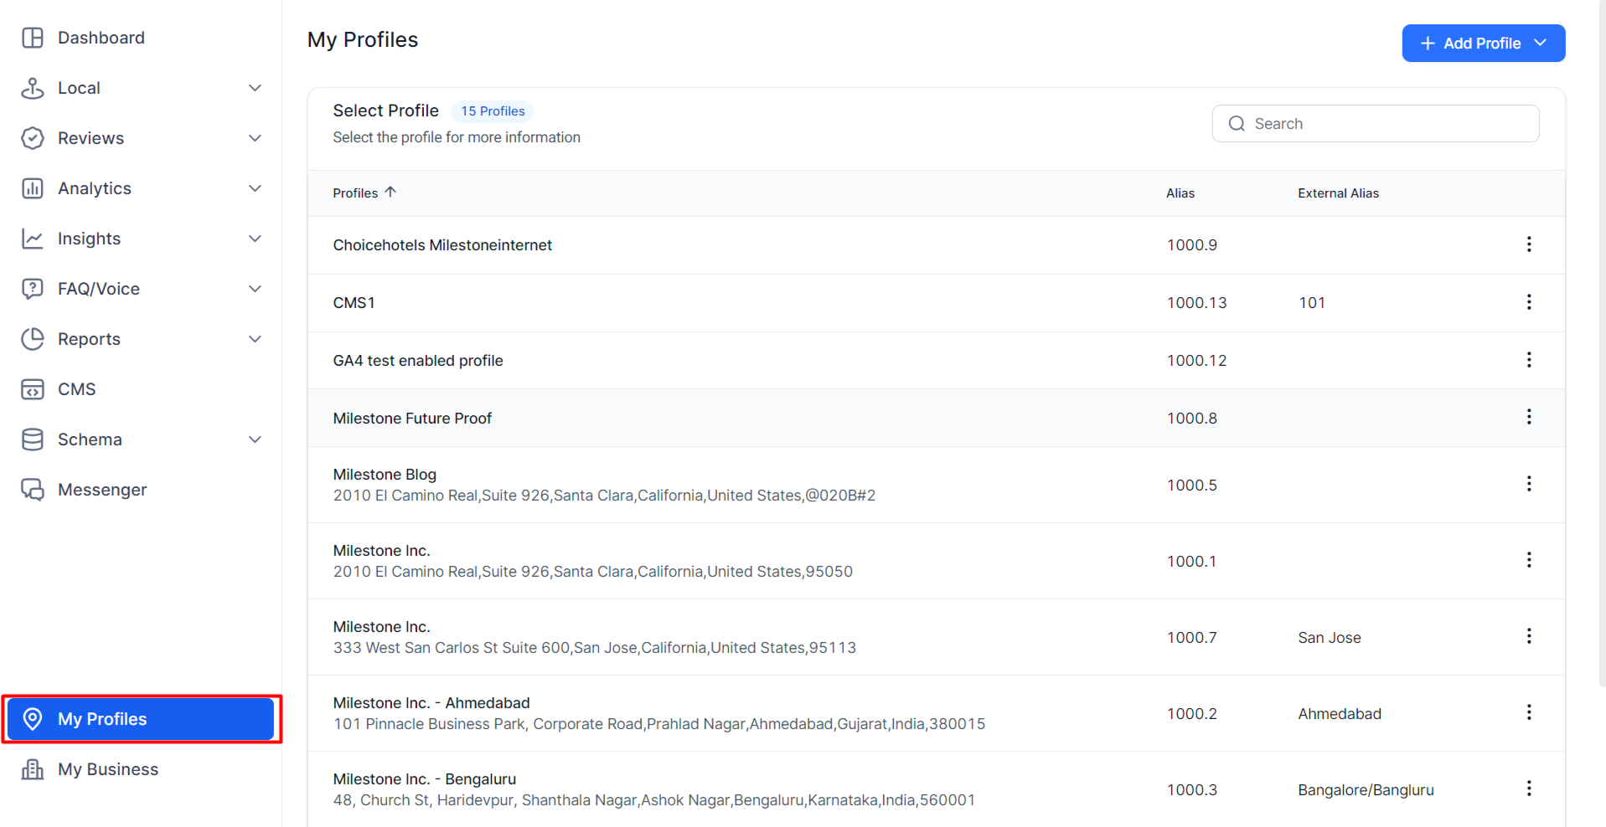Image resolution: width=1606 pixels, height=827 pixels.
Task: Open the three-dot menu for alias 1000.1
Action: point(1529,560)
